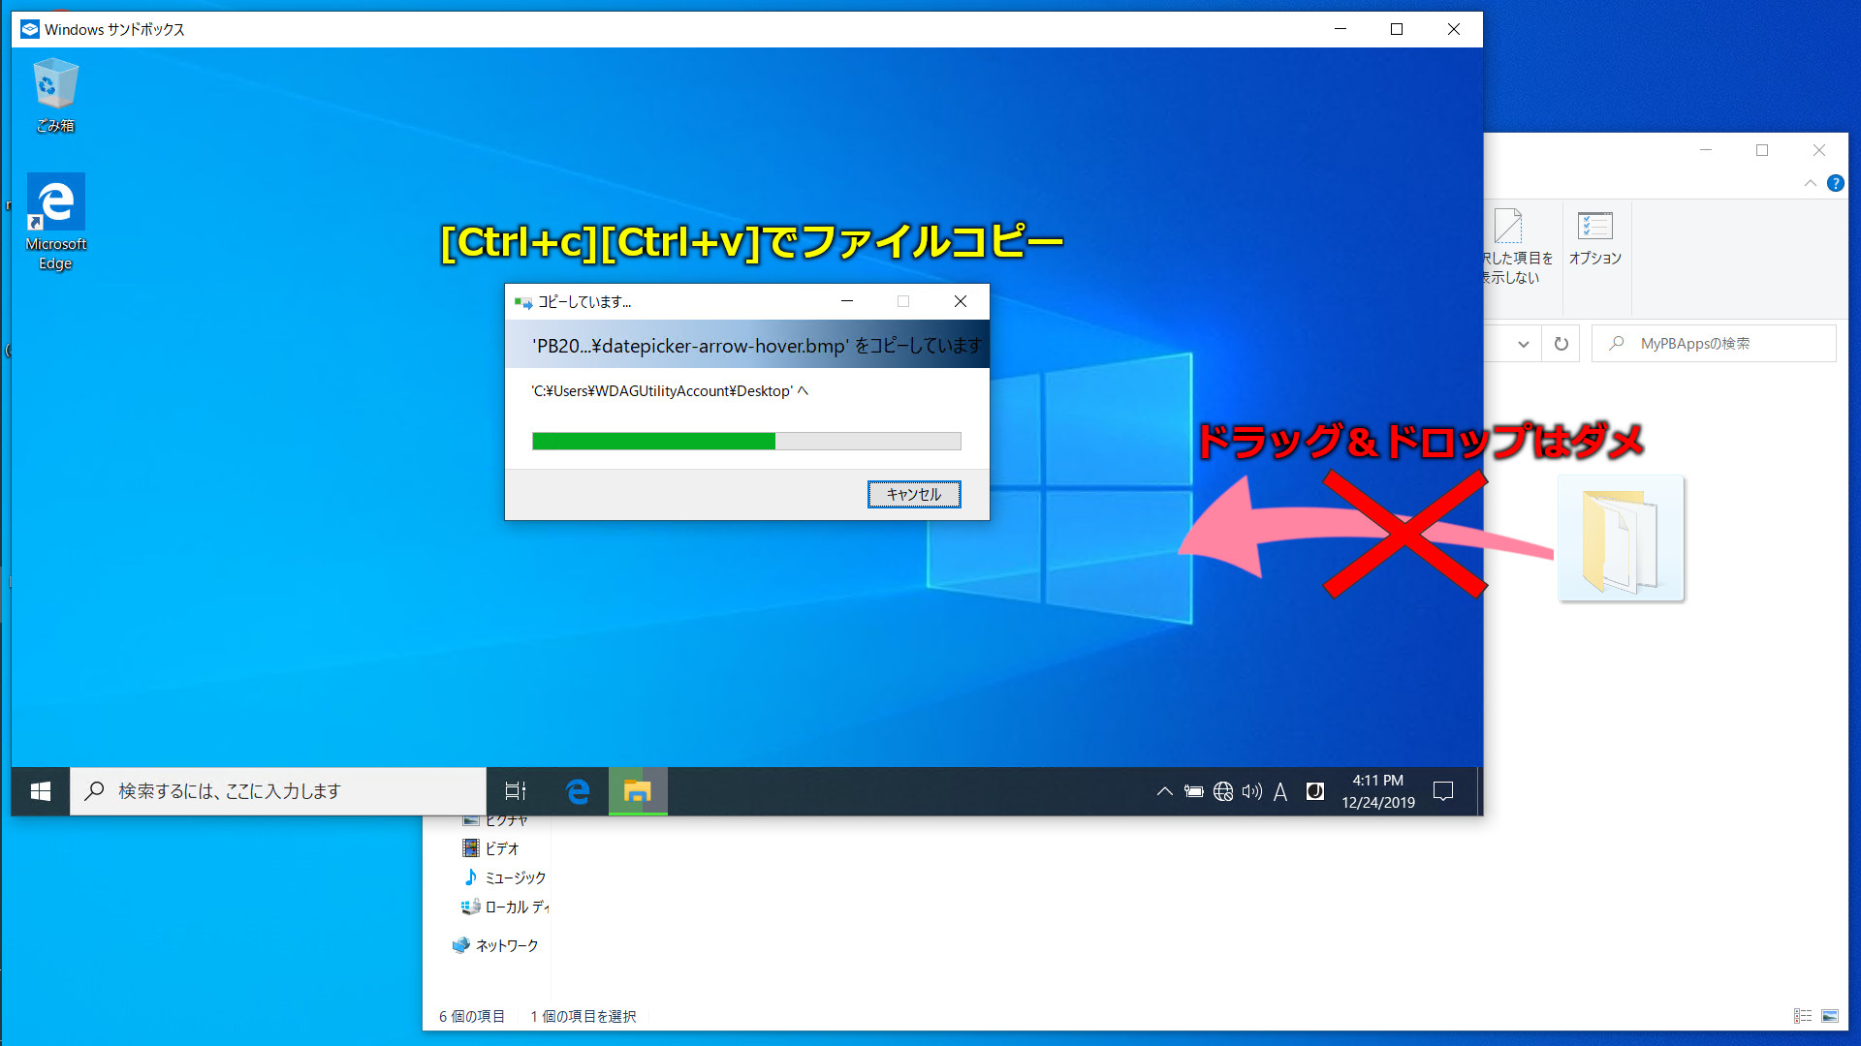The image size is (1861, 1046).
Task: Open the volume speaker icon in system tray
Action: click(1251, 791)
